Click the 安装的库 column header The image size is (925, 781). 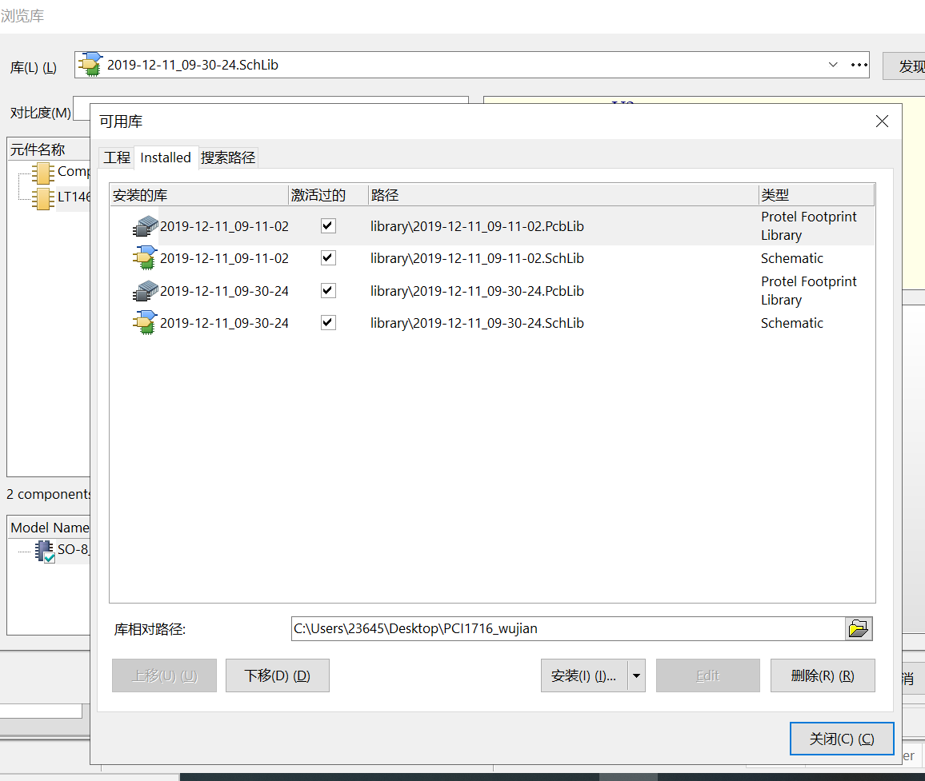click(198, 195)
